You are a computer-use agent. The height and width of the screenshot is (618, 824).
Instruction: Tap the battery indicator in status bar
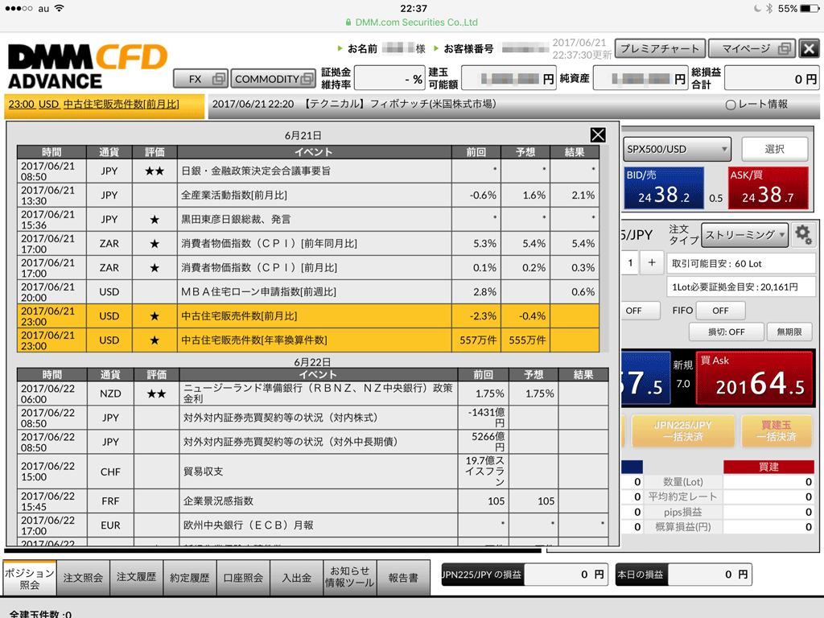pyautogui.click(x=809, y=8)
